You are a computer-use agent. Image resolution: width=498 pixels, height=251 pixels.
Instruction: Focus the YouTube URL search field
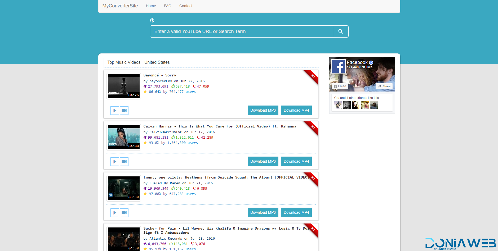249,31
